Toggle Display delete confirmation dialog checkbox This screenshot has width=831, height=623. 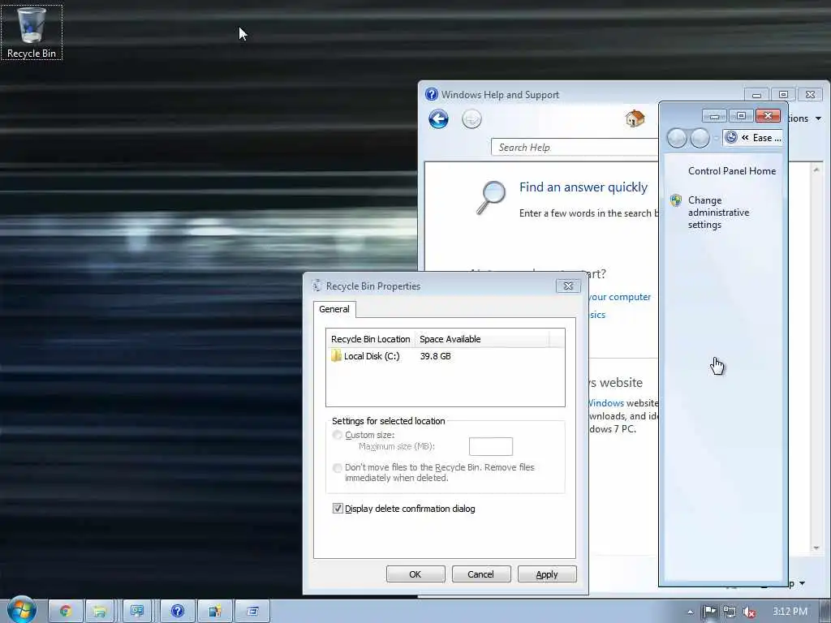[x=338, y=509]
